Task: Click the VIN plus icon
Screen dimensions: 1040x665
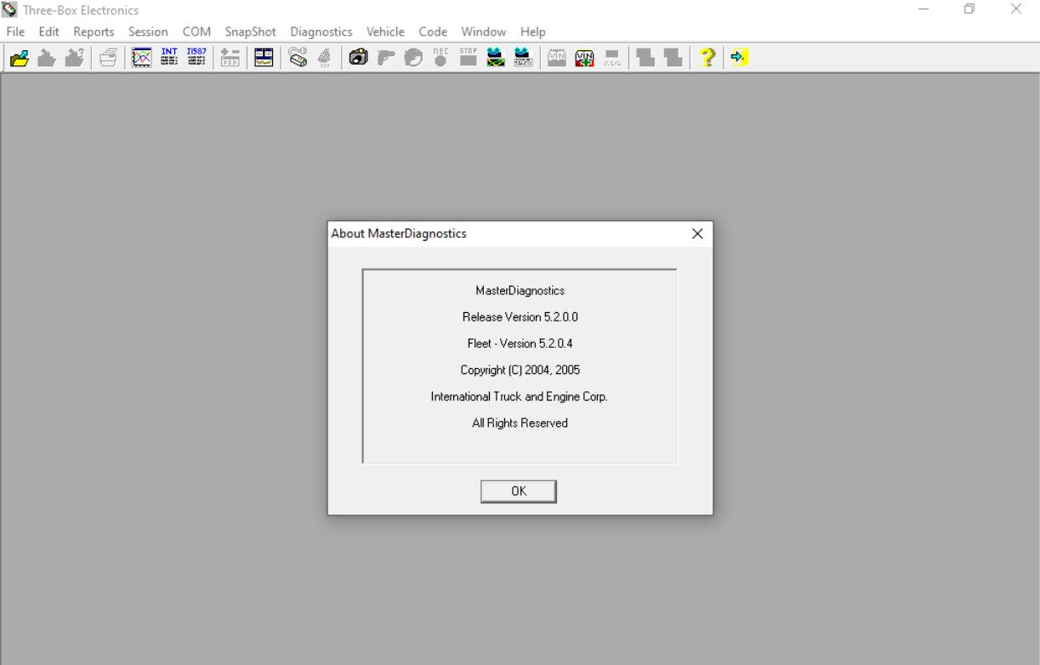Action: (x=584, y=58)
